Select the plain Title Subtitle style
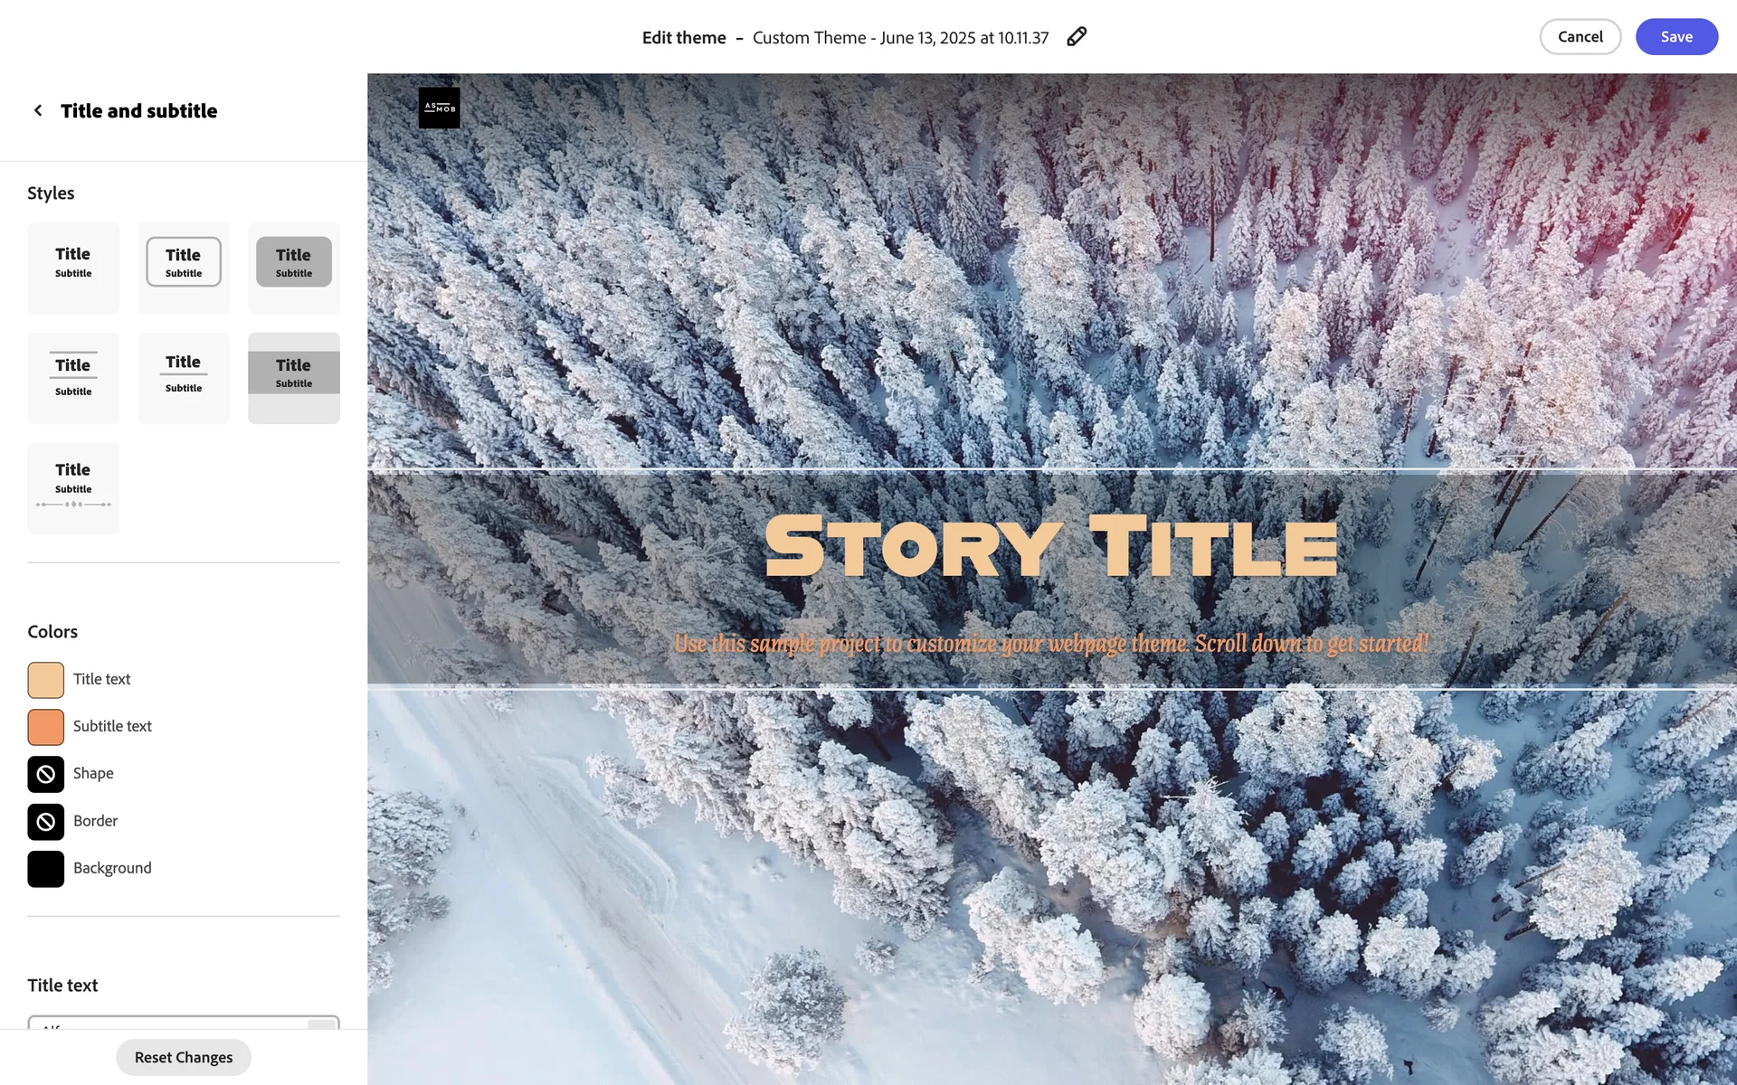Viewport: 1737px width, 1085px height. (x=73, y=268)
